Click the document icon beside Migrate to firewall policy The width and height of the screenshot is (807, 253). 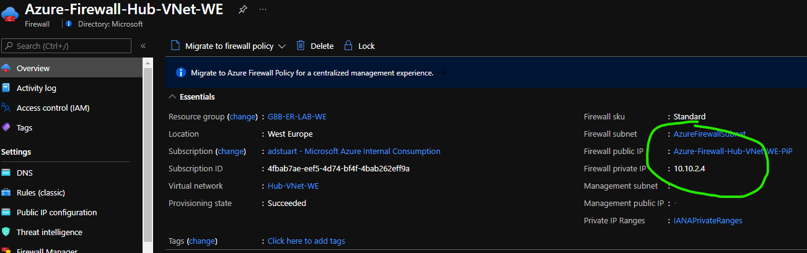175,46
